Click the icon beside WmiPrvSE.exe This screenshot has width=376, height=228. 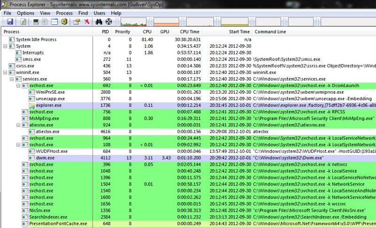tap(31, 92)
